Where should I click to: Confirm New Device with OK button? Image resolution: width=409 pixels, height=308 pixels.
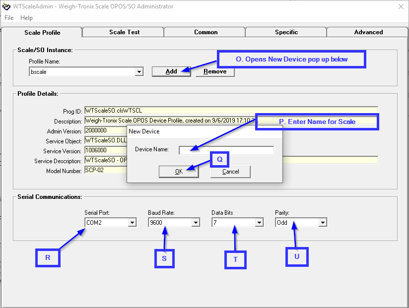coord(179,172)
